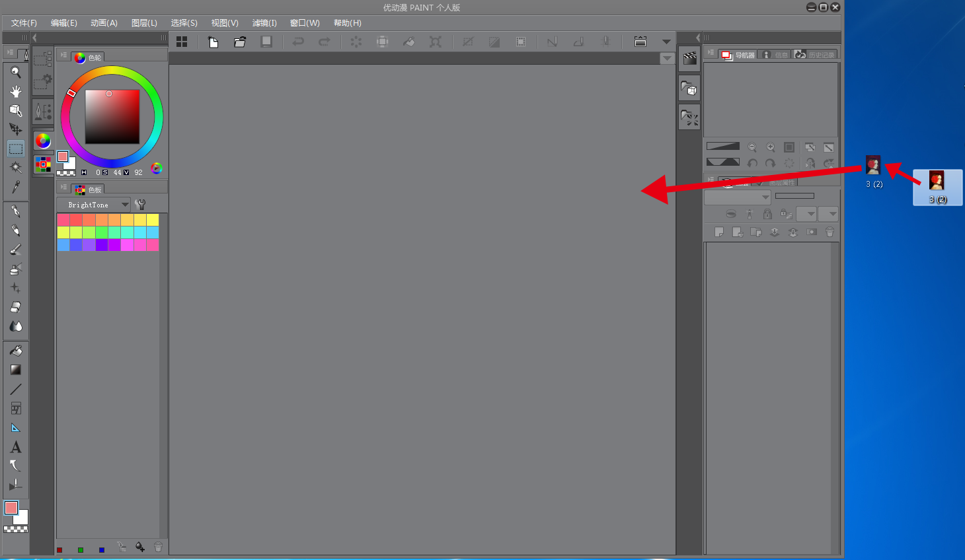965x560 pixels.
Task: Toggle the color wheel HSV mode button
Action: pos(157,168)
